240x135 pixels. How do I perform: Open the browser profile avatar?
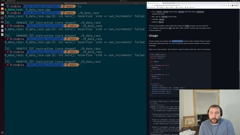click(x=232, y=5)
